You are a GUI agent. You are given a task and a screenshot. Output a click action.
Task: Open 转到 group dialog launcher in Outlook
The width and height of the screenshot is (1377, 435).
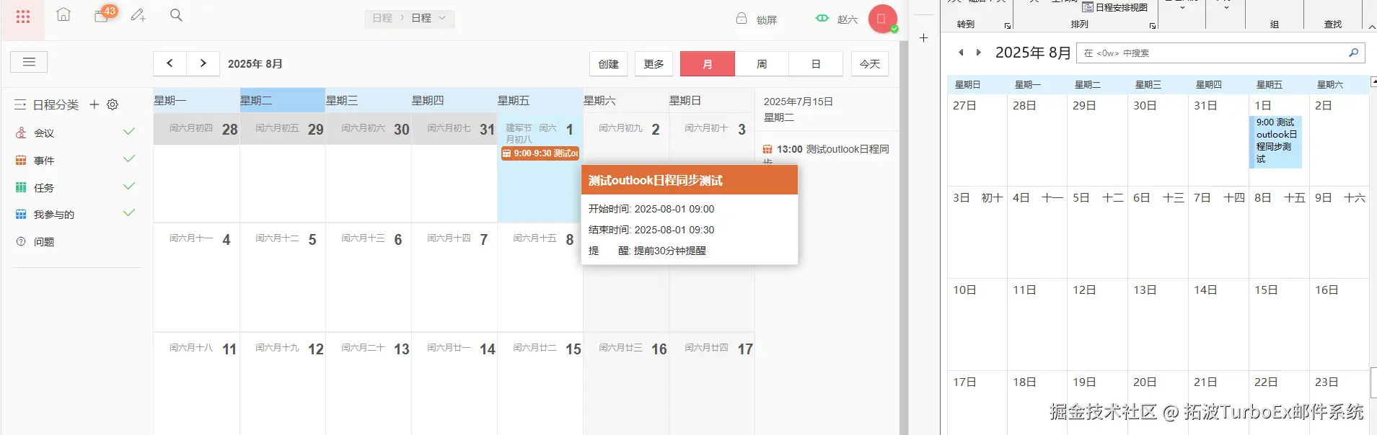[1008, 26]
